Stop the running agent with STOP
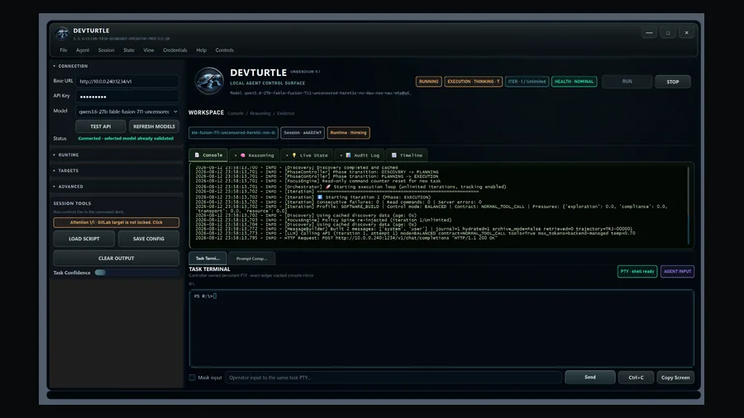Image resolution: width=744 pixels, height=418 pixels. click(x=672, y=82)
